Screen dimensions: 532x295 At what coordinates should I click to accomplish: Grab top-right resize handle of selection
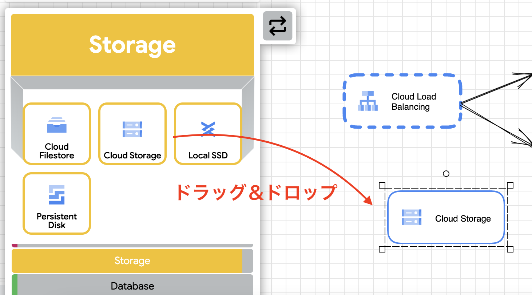[x=510, y=185]
